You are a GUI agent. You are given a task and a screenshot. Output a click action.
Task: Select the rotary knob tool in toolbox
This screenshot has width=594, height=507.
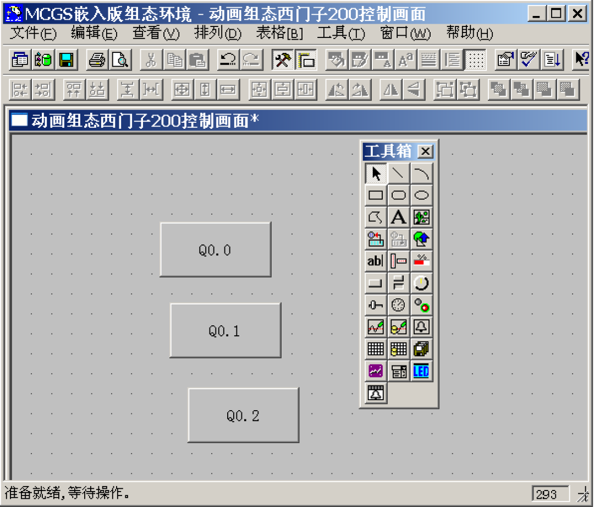421,283
